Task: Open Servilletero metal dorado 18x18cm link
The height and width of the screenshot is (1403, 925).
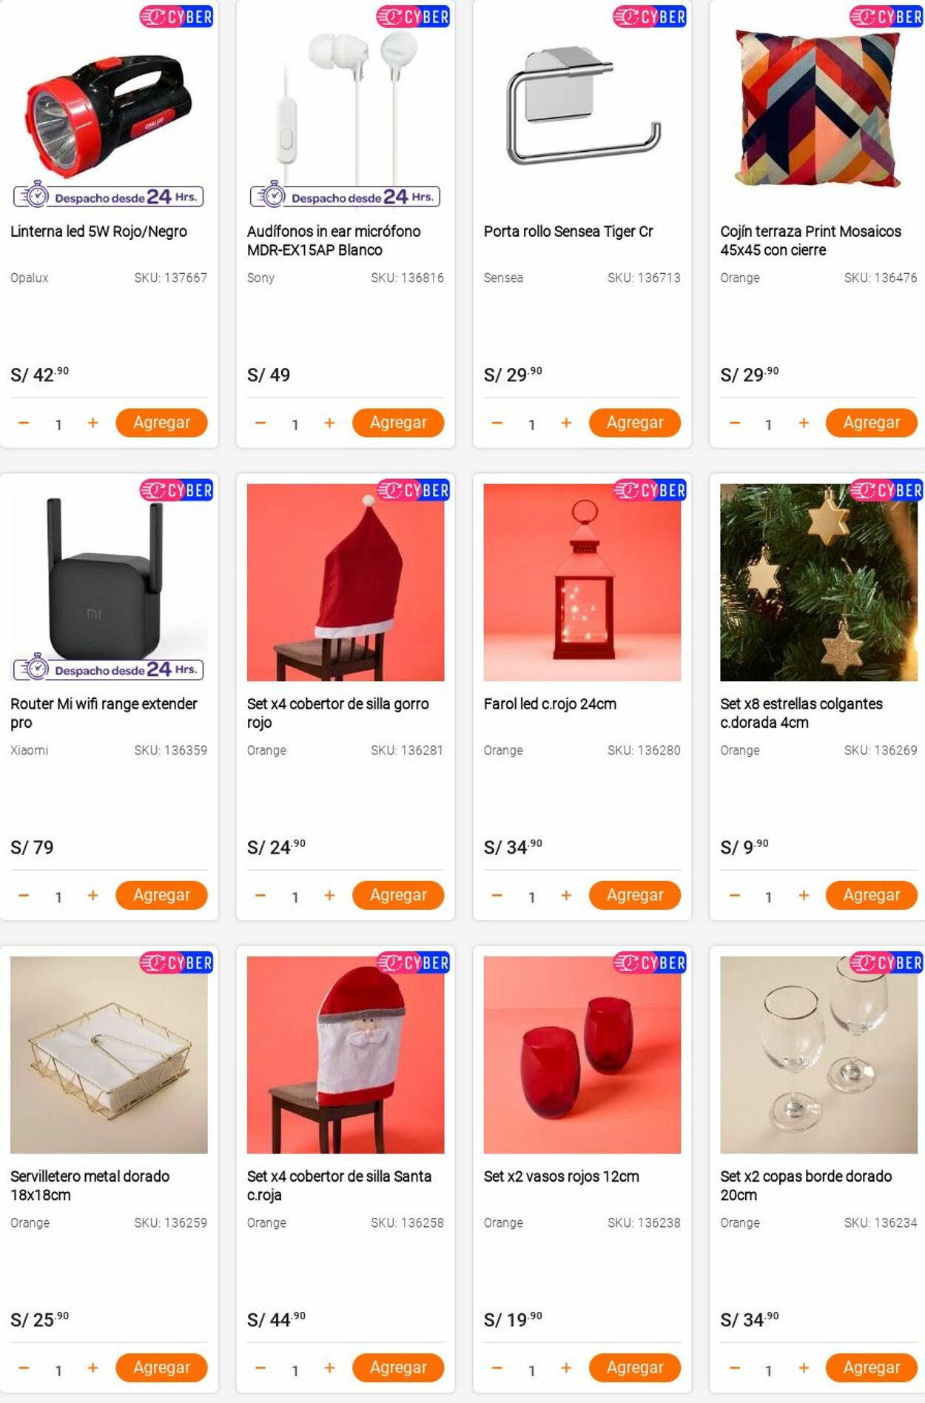Action: point(90,1185)
